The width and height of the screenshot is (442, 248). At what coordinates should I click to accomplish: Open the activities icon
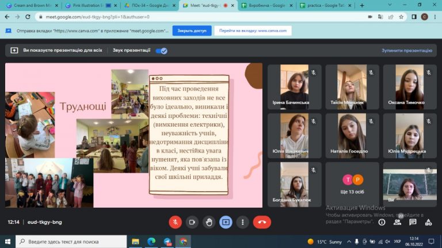[x=428, y=222]
